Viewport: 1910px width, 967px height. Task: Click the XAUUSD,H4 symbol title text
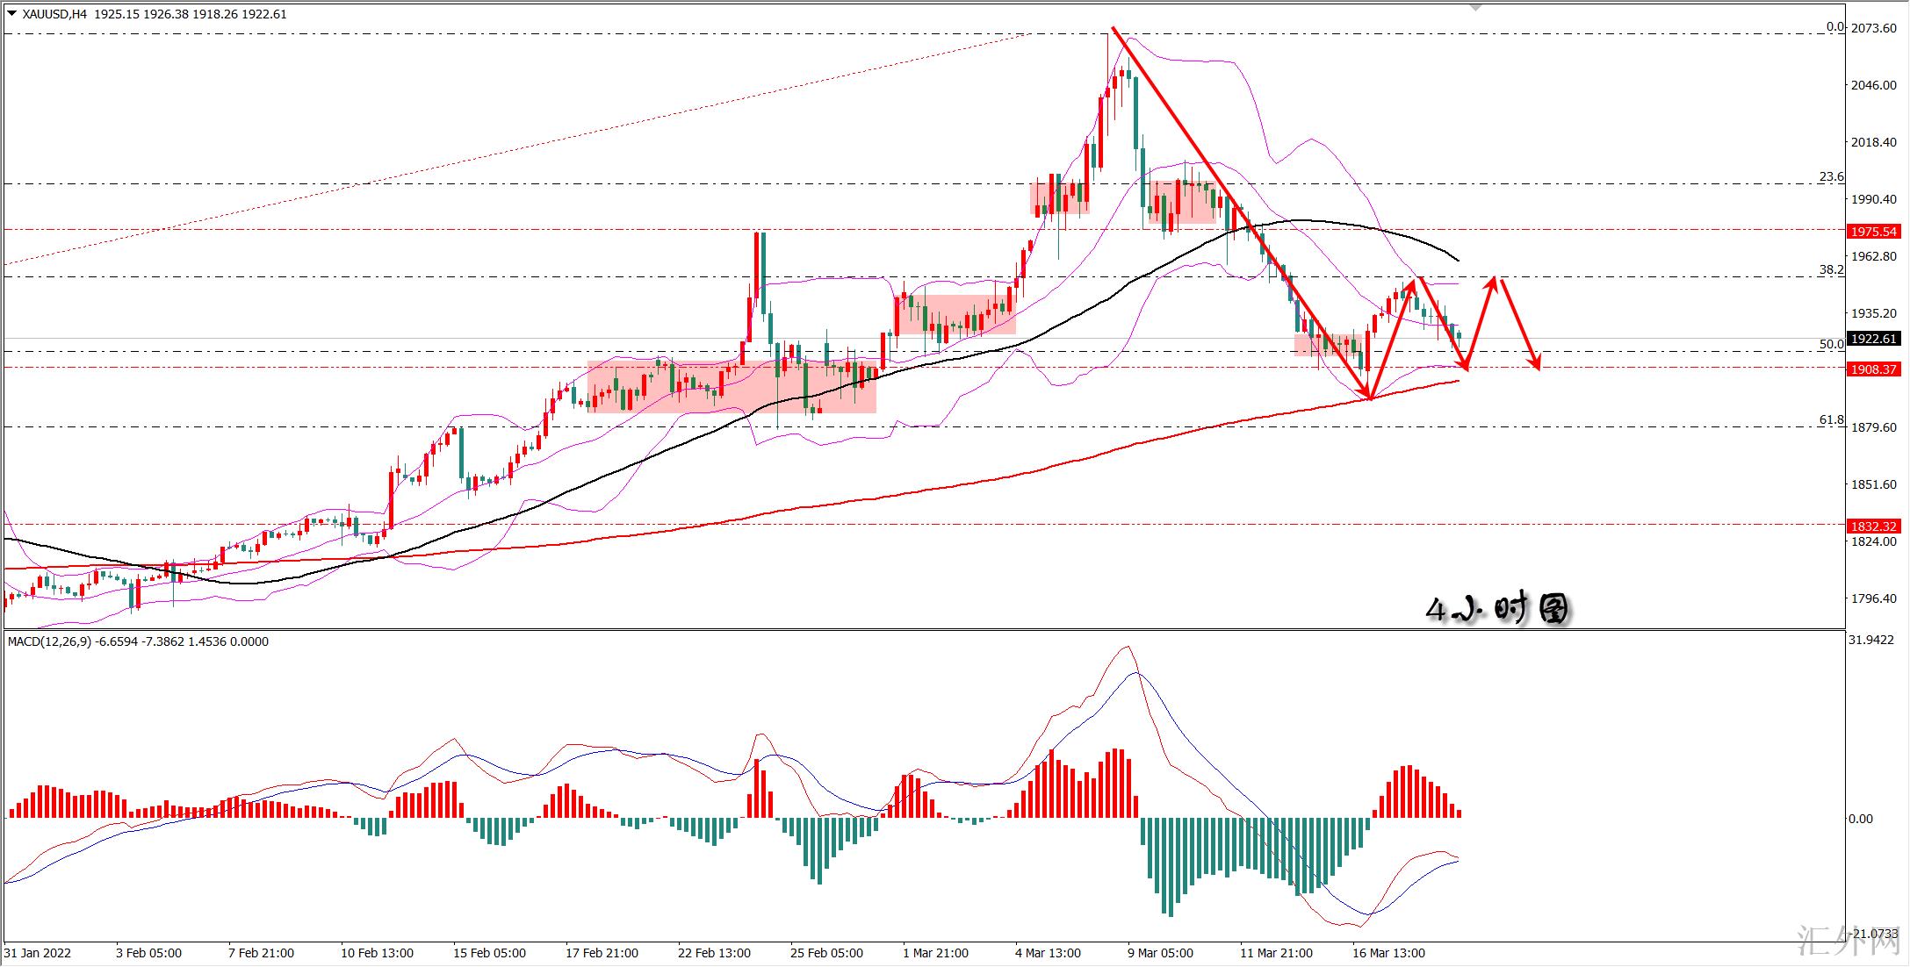54,14
